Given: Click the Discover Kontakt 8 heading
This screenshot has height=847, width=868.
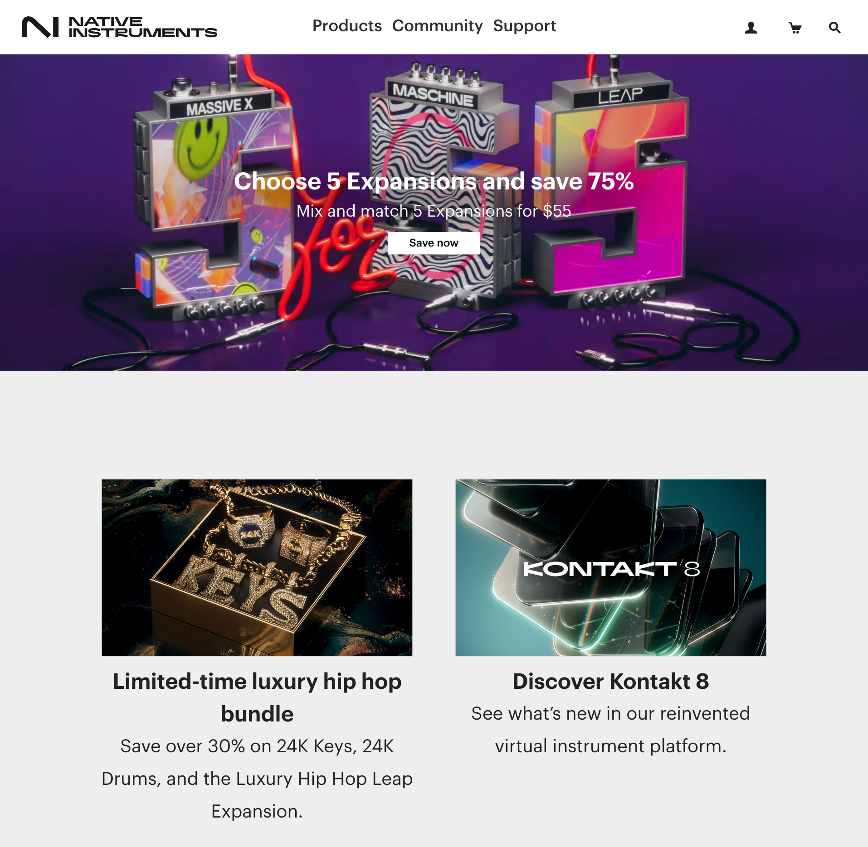Looking at the screenshot, I should point(611,681).
